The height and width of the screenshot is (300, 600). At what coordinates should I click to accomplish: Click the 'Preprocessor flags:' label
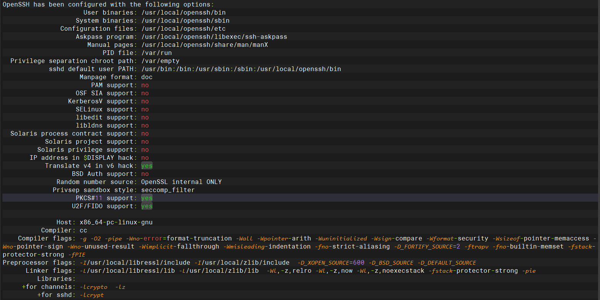[x=39, y=263]
